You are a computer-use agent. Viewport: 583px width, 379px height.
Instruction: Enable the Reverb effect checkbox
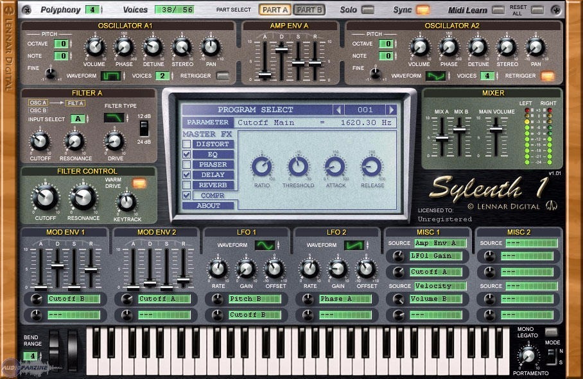point(187,185)
